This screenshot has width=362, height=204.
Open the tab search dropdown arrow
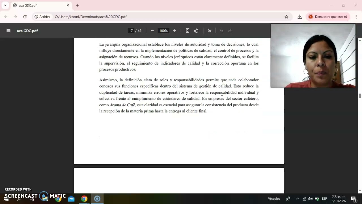pos(5,5)
